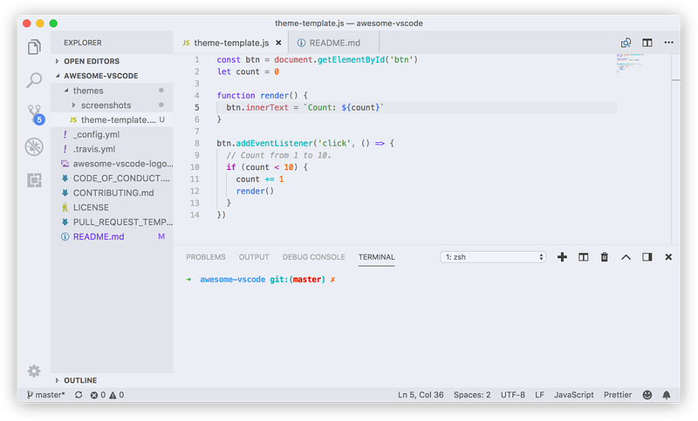Open the awesome-vscode-logo file
The image size is (698, 421).
point(112,164)
